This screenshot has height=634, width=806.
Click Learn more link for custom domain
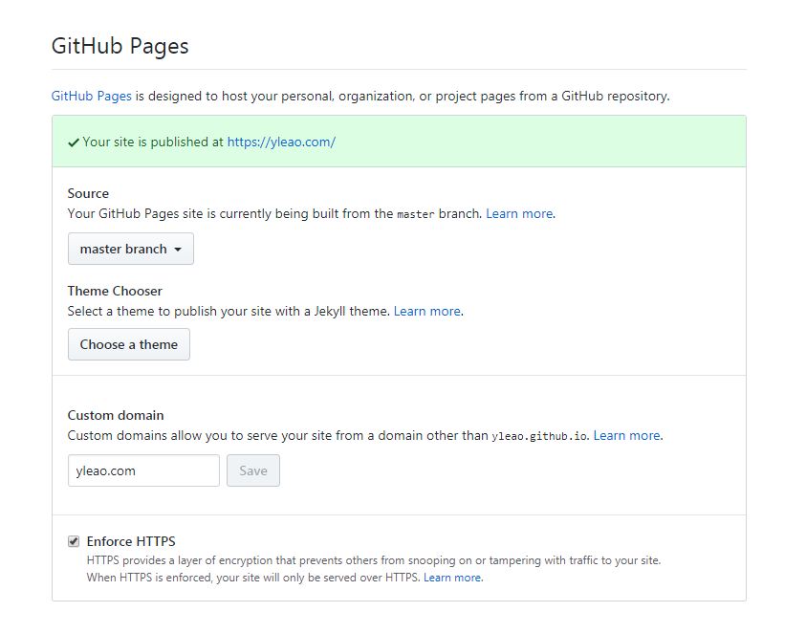pos(626,435)
